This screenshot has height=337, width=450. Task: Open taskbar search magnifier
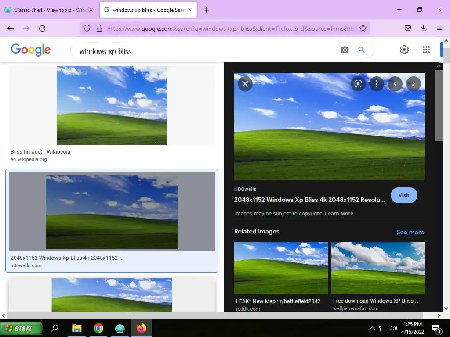pos(54,328)
